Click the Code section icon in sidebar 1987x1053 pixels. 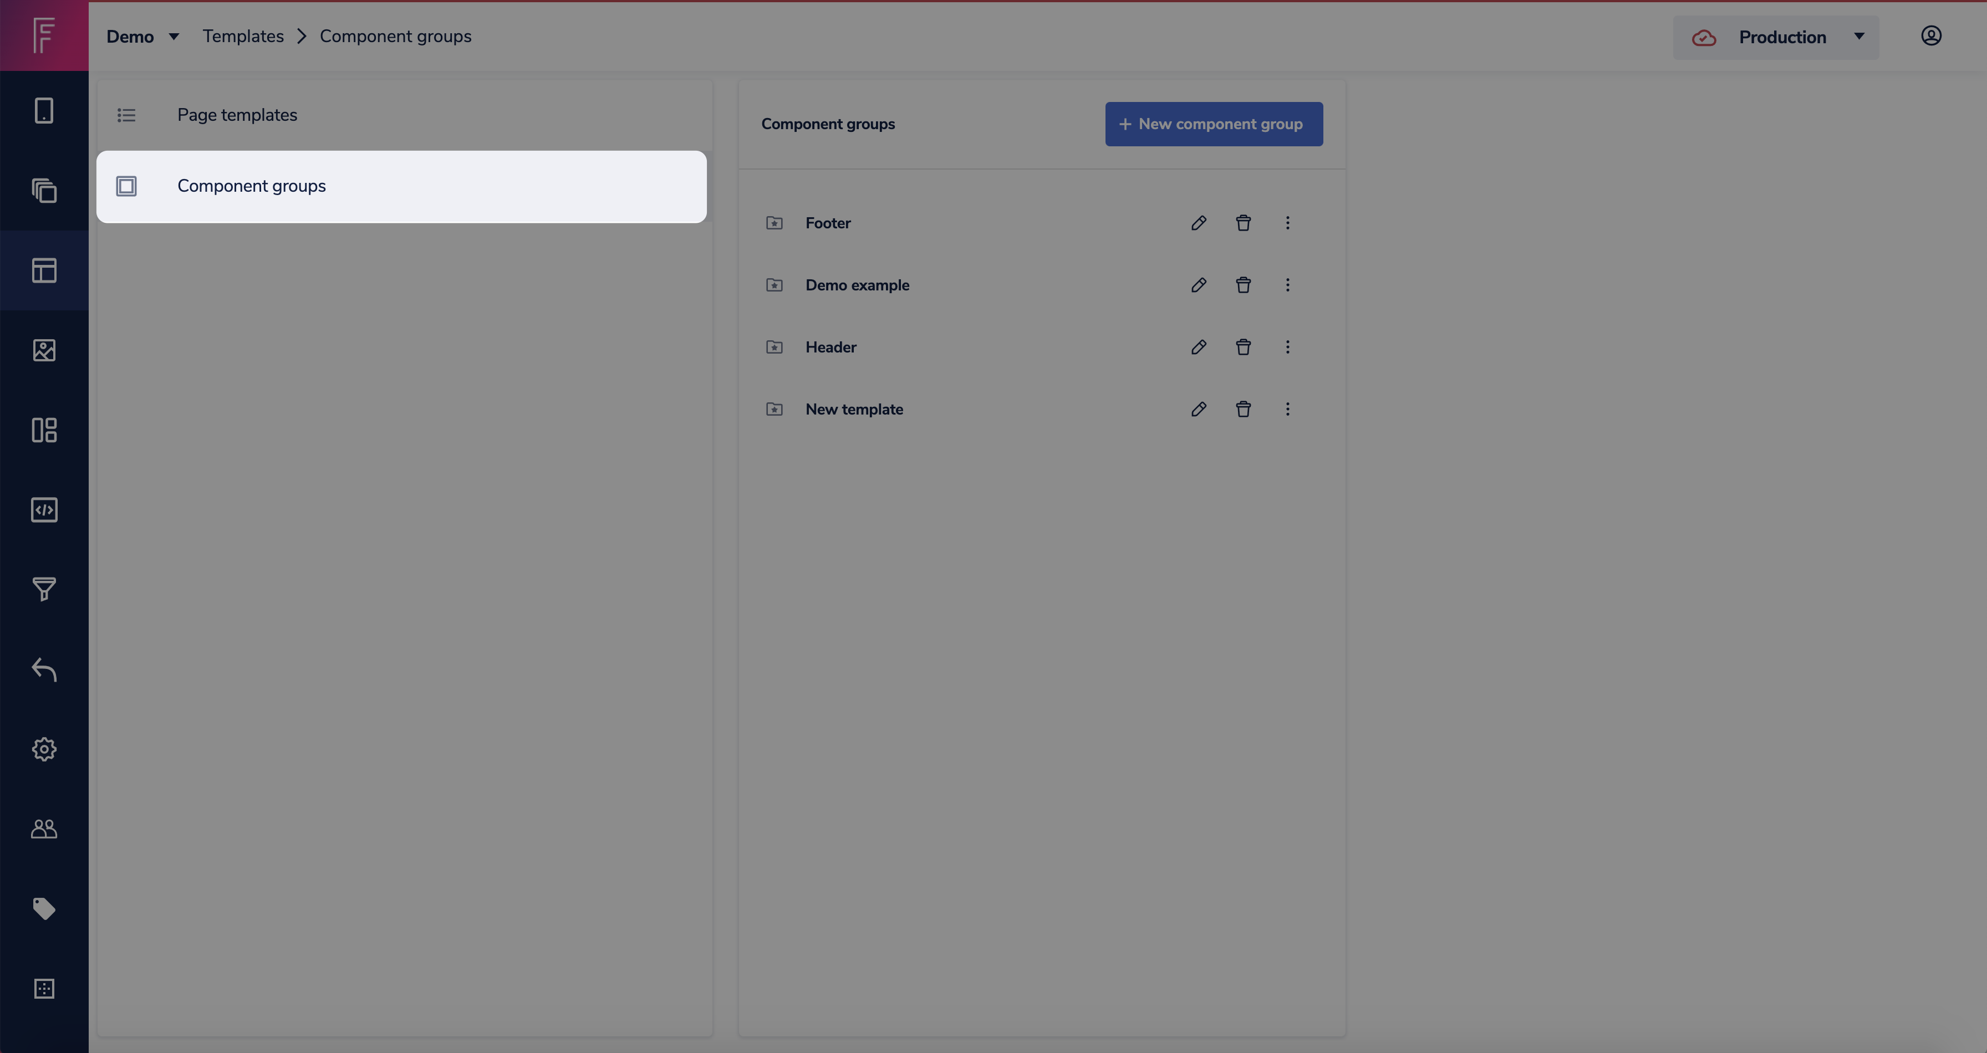click(x=44, y=509)
